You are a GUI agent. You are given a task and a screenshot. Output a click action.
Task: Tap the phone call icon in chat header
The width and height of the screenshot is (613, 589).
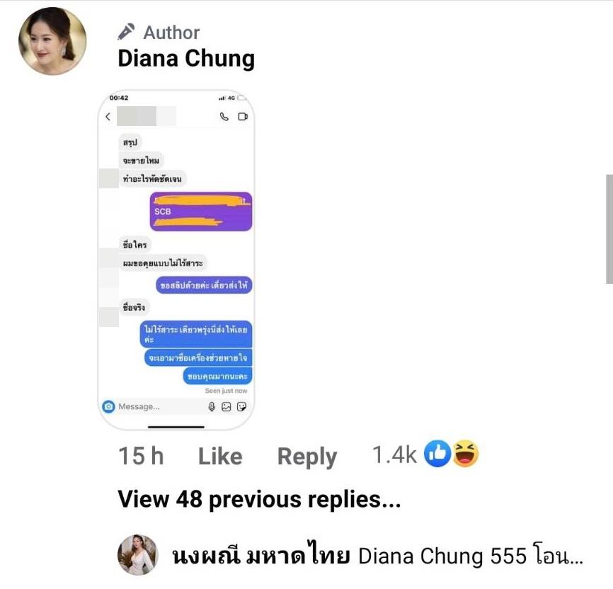(x=224, y=117)
